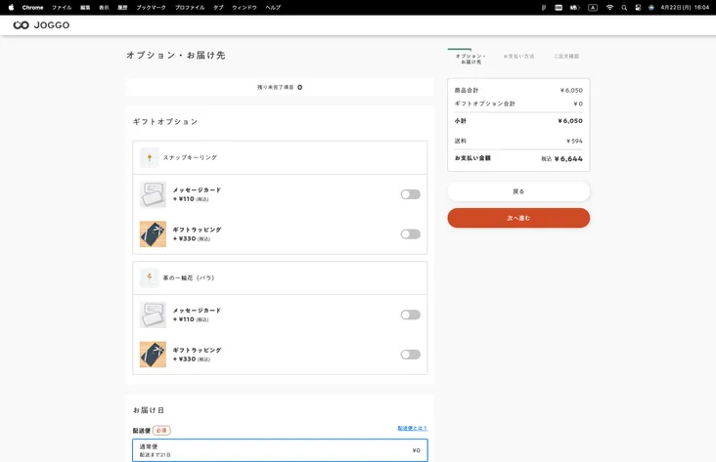Switch to the お支払い方法 step
716x462 pixels.
[x=518, y=57]
